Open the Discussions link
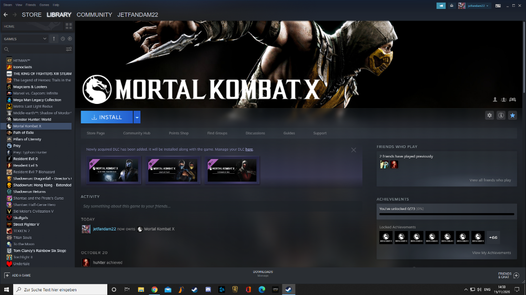This screenshot has width=526, height=295. pyautogui.click(x=255, y=133)
